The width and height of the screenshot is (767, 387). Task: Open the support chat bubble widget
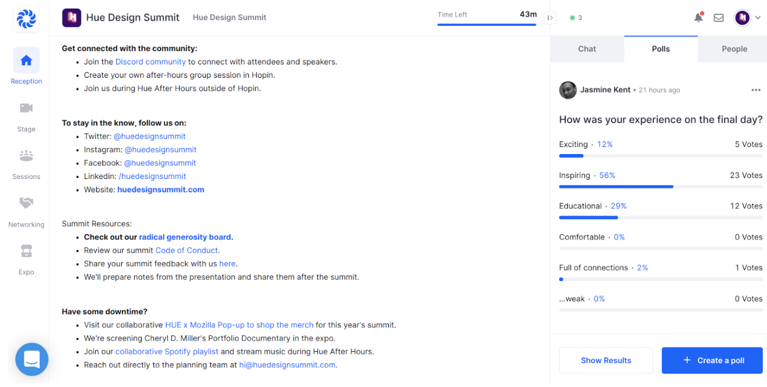pyautogui.click(x=32, y=359)
